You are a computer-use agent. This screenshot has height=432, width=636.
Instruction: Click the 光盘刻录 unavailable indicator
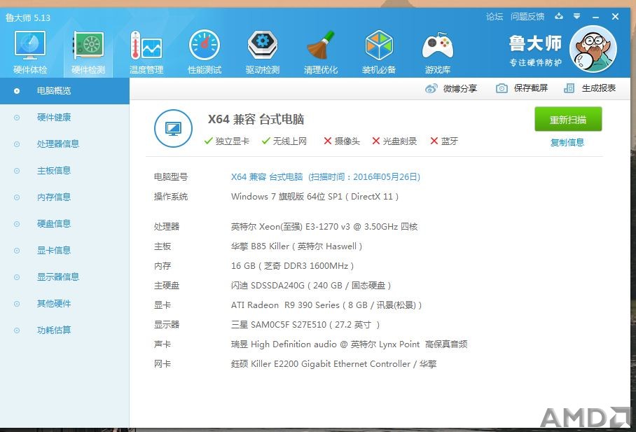pos(394,141)
